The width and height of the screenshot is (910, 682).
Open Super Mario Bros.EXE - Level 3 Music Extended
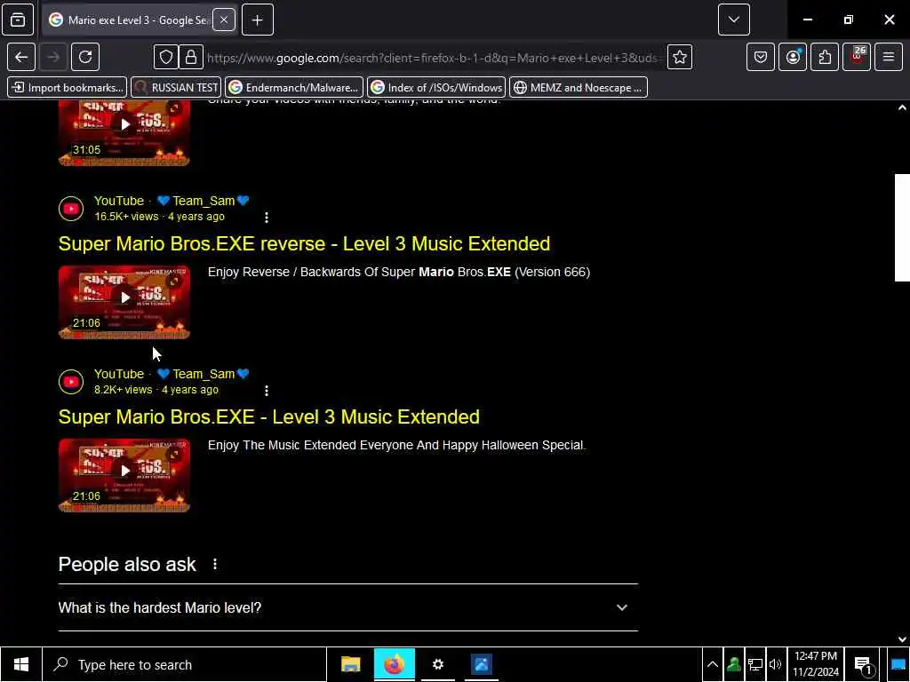269,417
